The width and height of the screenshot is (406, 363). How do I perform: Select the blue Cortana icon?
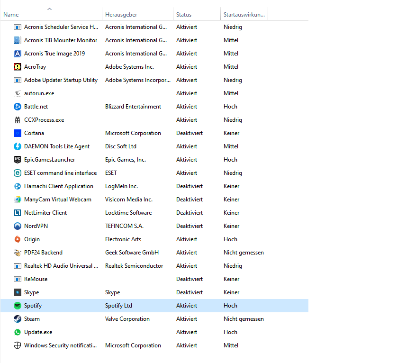coord(18,133)
